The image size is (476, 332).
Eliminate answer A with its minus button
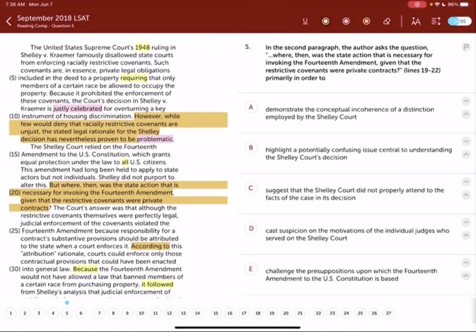pyautogui.click(x=466, y=101)
